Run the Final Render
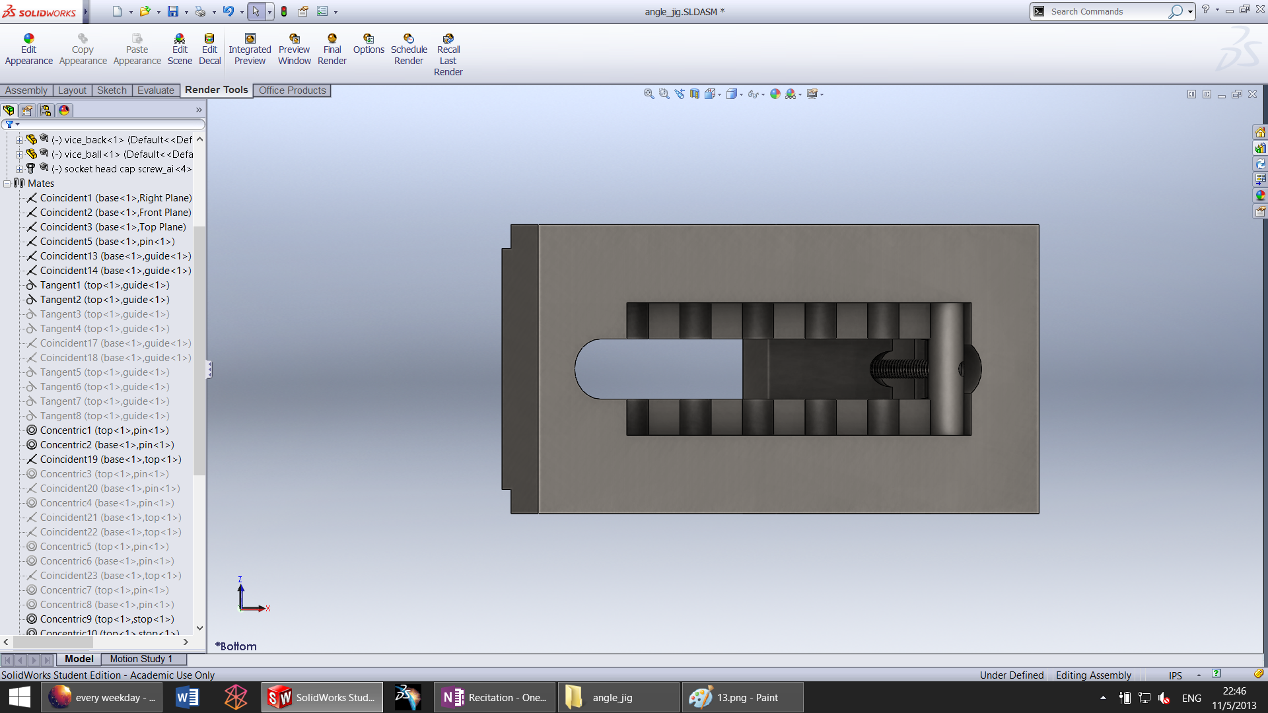 [x=332, y=50]
